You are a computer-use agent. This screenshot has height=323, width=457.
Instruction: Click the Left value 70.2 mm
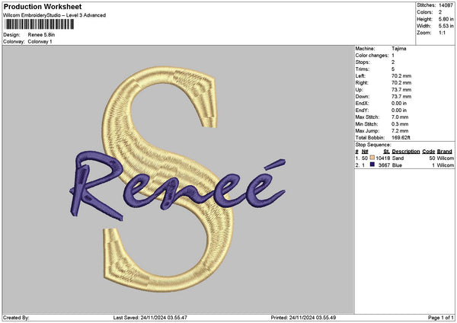click(401, 76)
